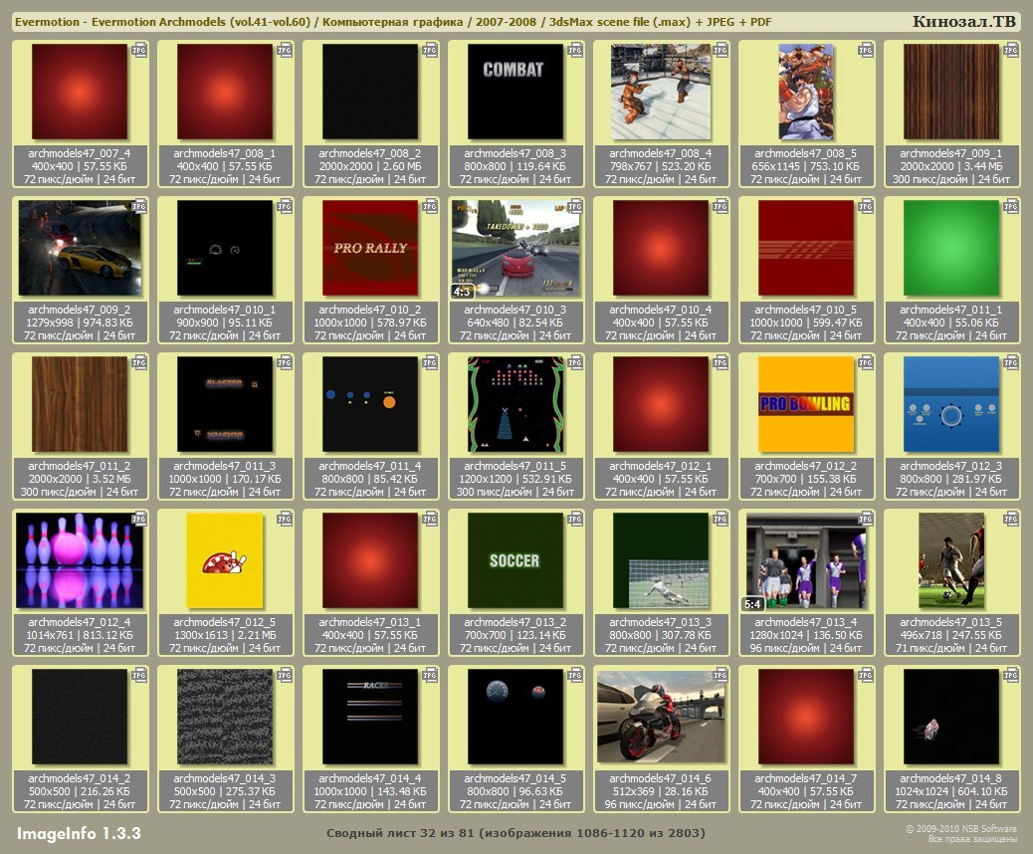The image size is (1033, 854).
Task: Select yellow bowling cartoon thumbnail archmodels47_012_5
Action: coord(225,560)
